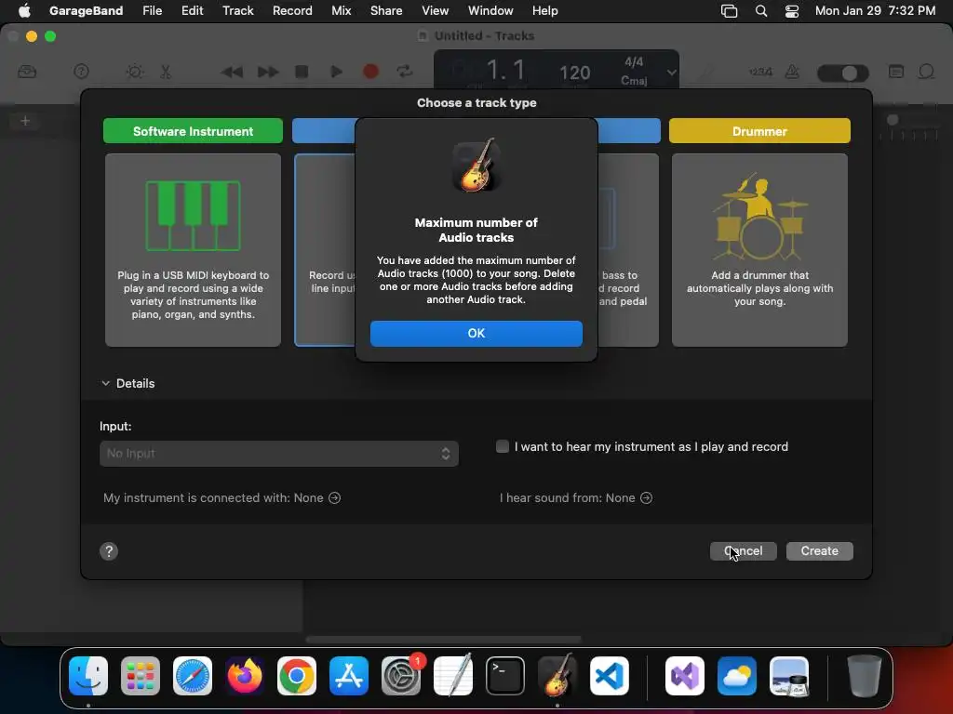Open the scissors Editors icon

(x=166, y=72)
